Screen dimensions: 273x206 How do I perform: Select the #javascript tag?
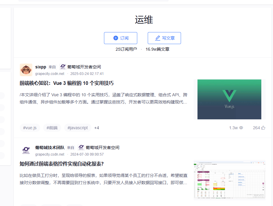78,128
